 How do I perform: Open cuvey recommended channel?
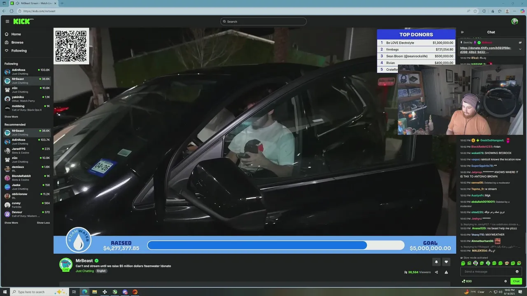(27, 205)
